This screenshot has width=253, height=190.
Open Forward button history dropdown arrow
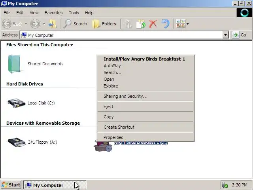pos(44,24)
